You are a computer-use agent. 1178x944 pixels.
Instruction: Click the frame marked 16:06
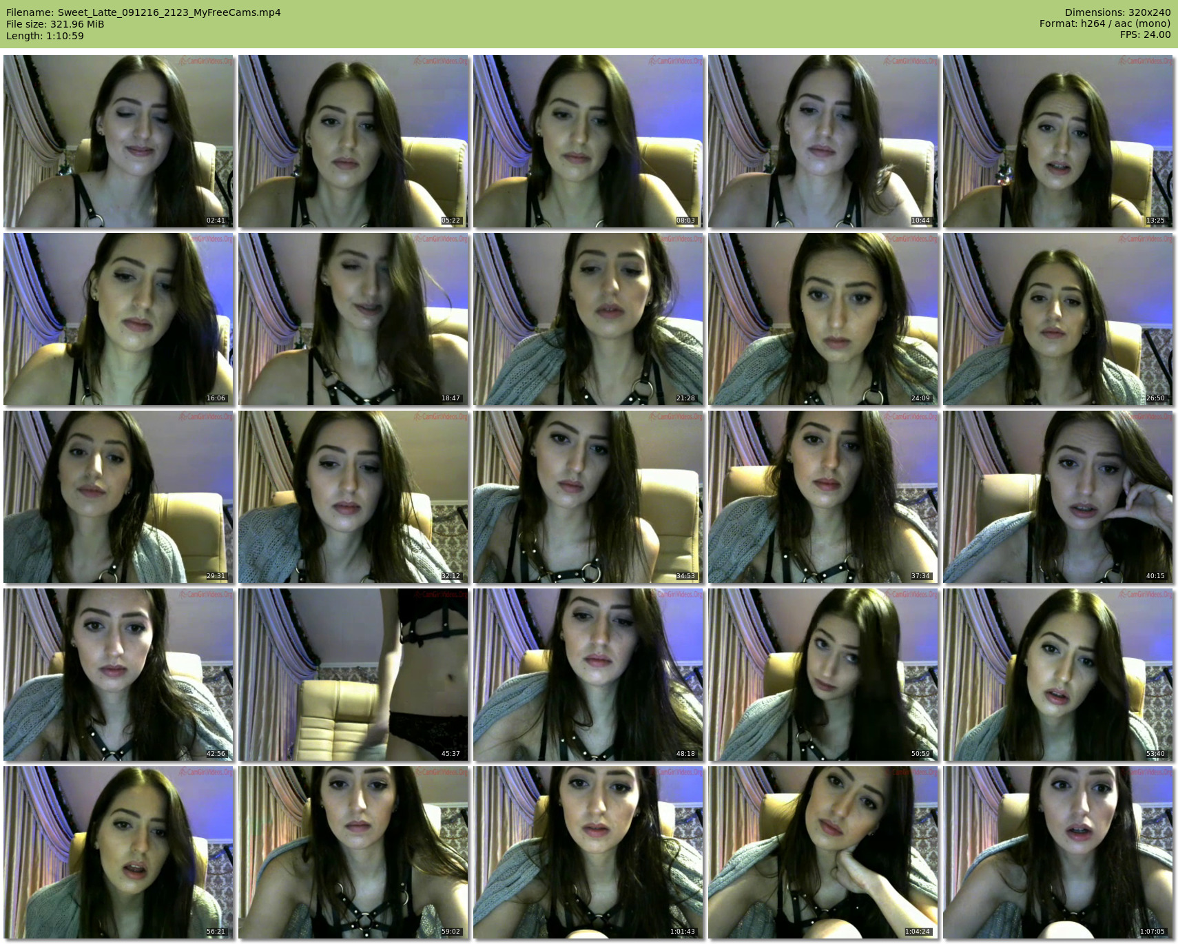[x=118, y=319]
